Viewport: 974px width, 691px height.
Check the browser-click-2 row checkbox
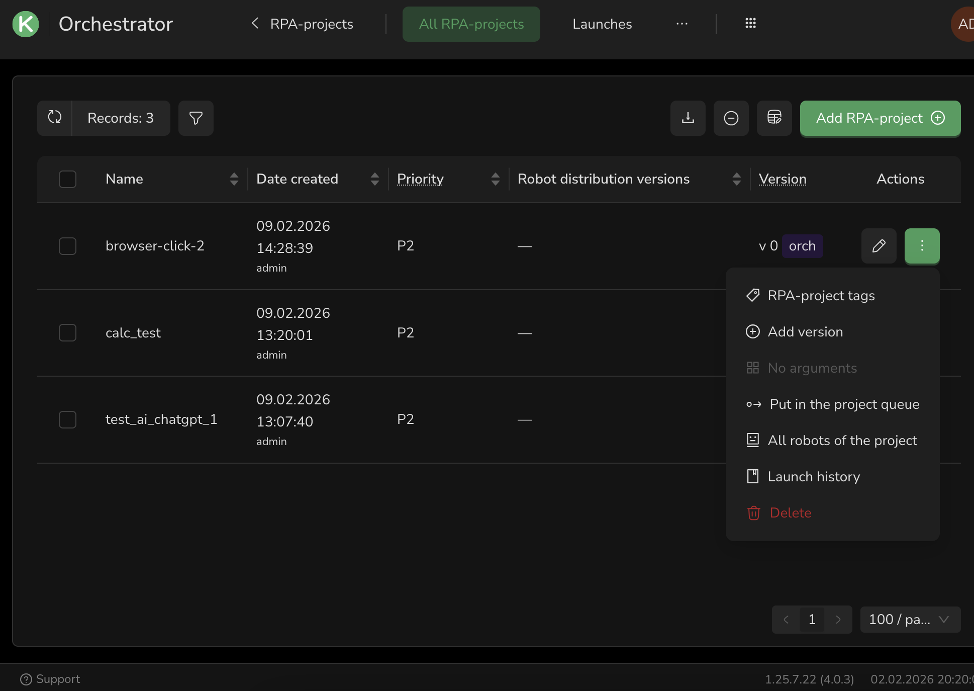point(67,246)
